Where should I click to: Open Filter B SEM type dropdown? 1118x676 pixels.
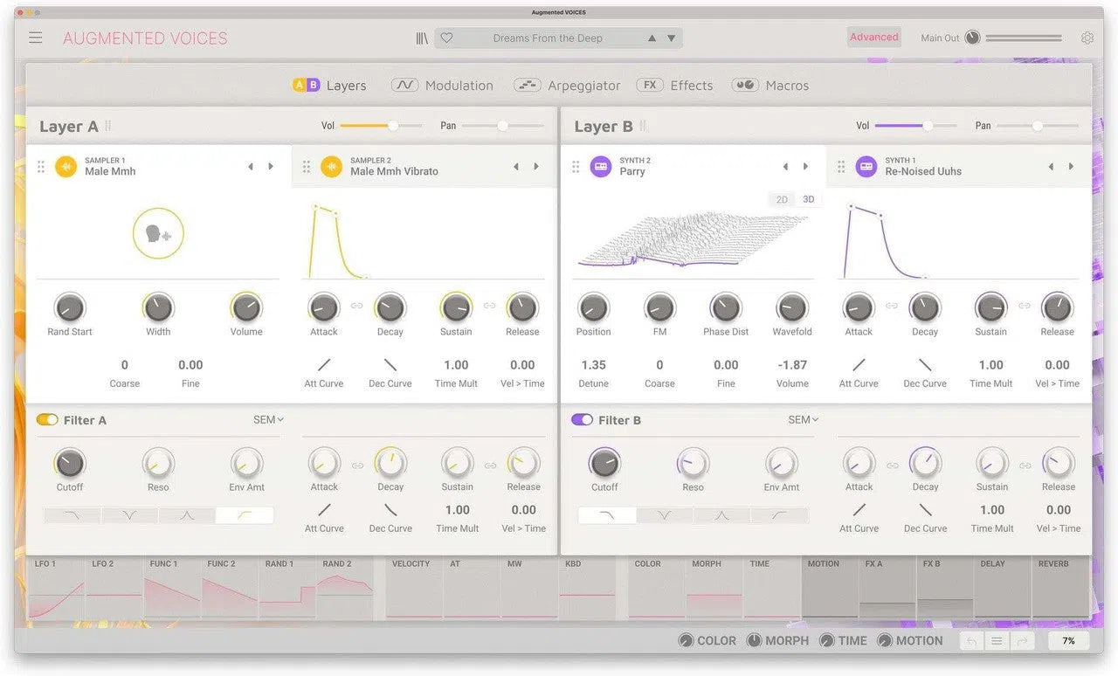pyautogui.click(x=804, y=420)
